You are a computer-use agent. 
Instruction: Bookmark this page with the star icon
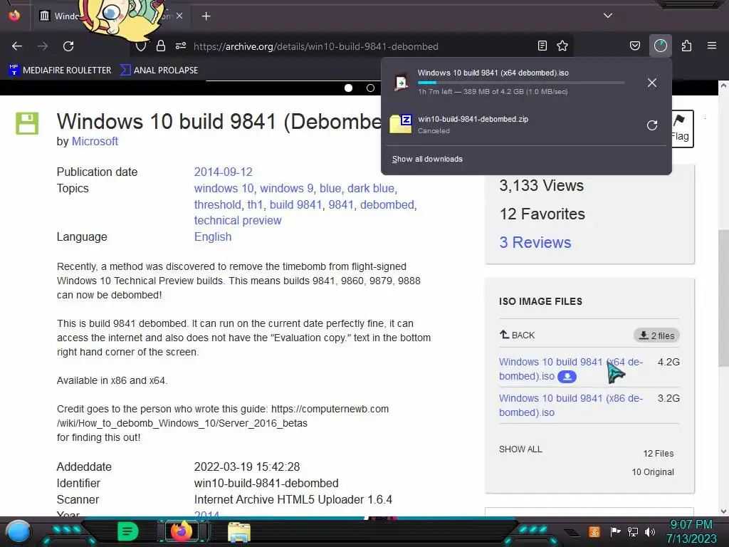click(x=562, y=46)
